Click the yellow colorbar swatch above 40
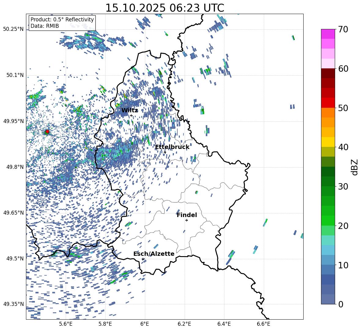Image resolution: width=362 pixels, height=330 pixels. point(328,142)
